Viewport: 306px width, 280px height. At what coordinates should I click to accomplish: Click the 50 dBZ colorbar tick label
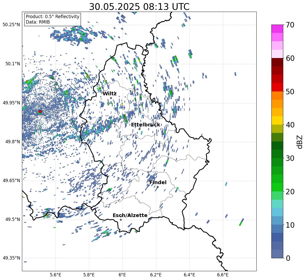click(290, 91)
